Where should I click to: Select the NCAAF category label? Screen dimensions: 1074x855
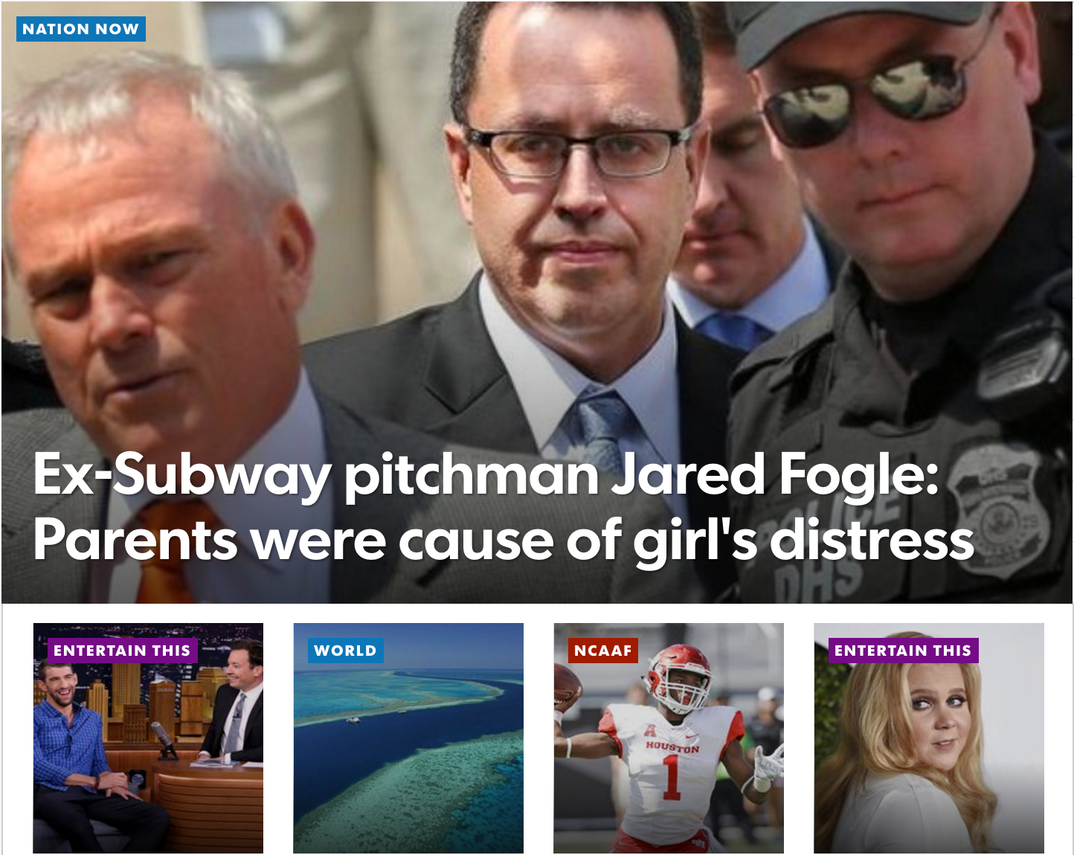point(603,651)
